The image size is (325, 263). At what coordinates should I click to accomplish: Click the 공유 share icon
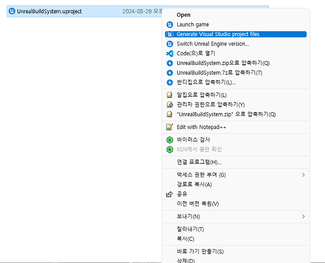(x=170, y=194)
